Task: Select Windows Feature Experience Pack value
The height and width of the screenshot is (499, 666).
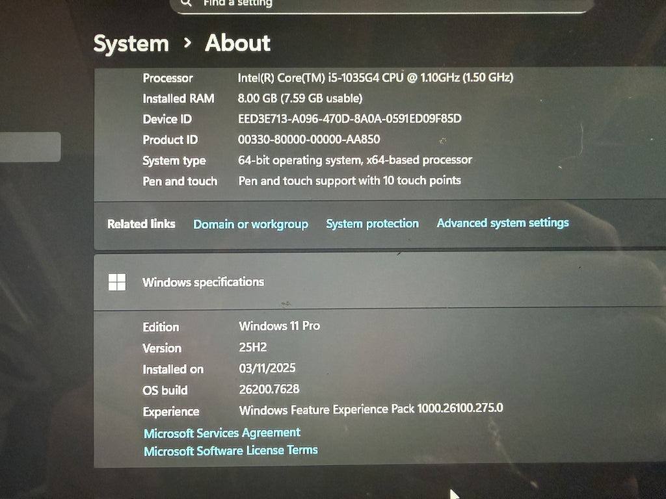Action: coord(371,409)
